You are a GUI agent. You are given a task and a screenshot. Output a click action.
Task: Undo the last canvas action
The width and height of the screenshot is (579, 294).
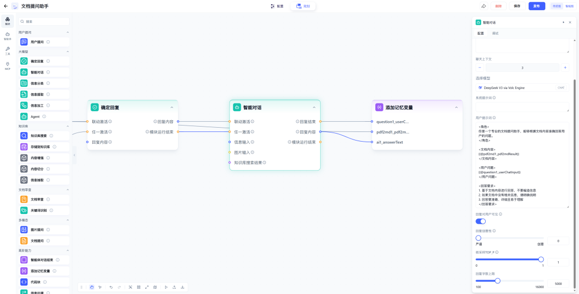coord(111,287)
